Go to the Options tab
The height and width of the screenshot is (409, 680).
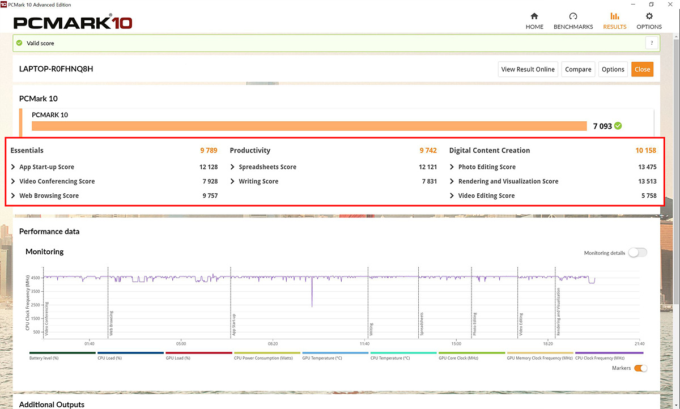649,22
